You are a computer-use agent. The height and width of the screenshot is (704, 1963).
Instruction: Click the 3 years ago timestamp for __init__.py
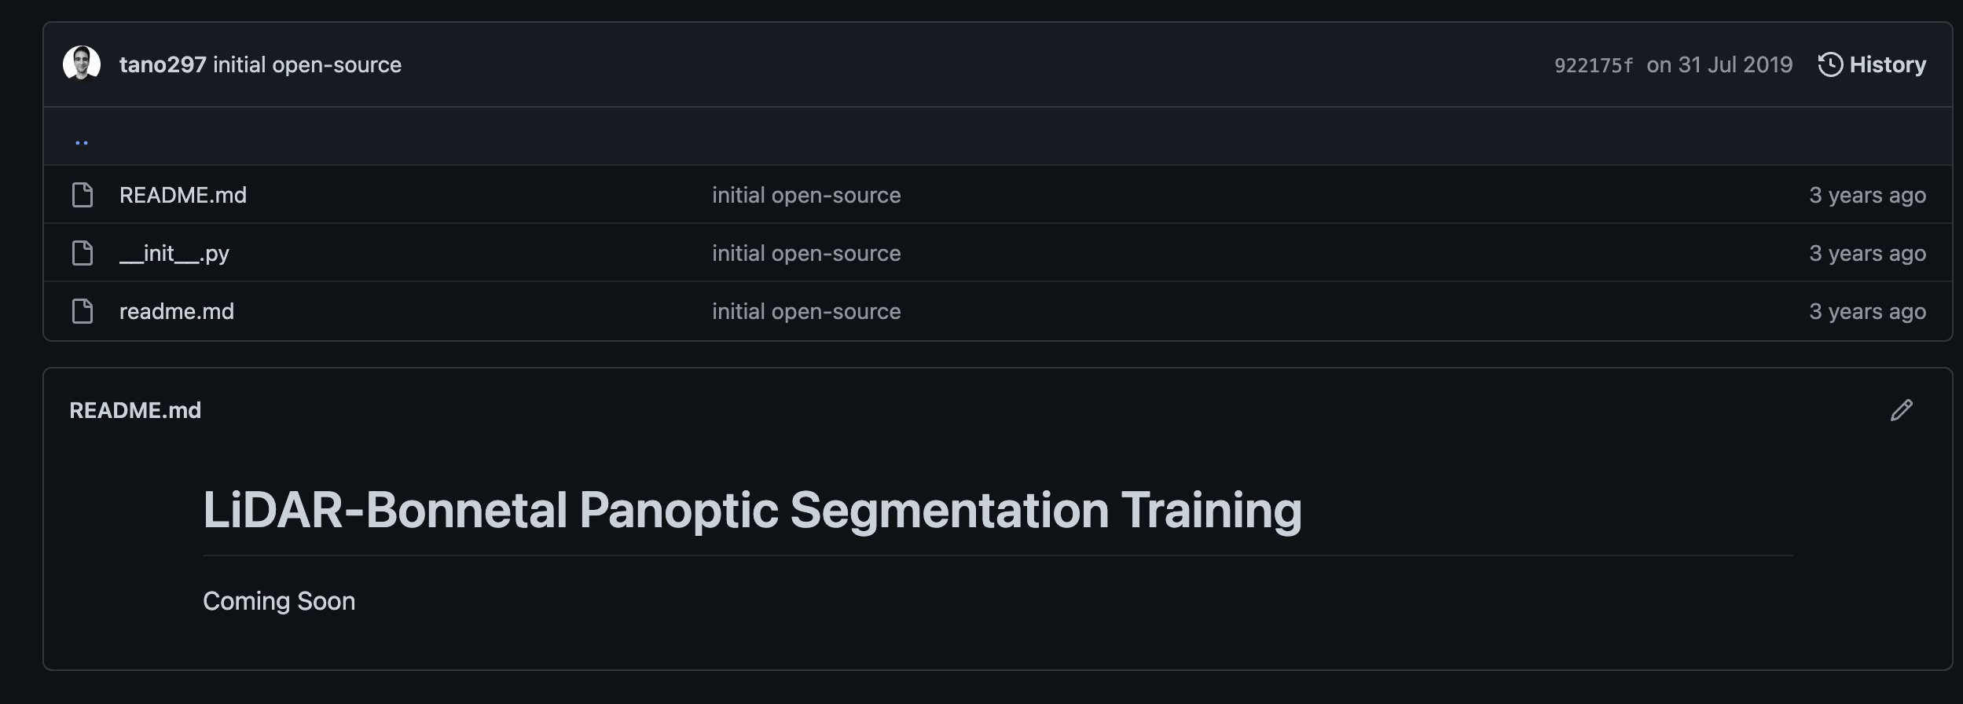[1867, 253]
